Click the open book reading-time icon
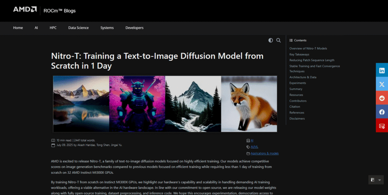The height and width of the screenshot is (195, 388). click(53, 140)
